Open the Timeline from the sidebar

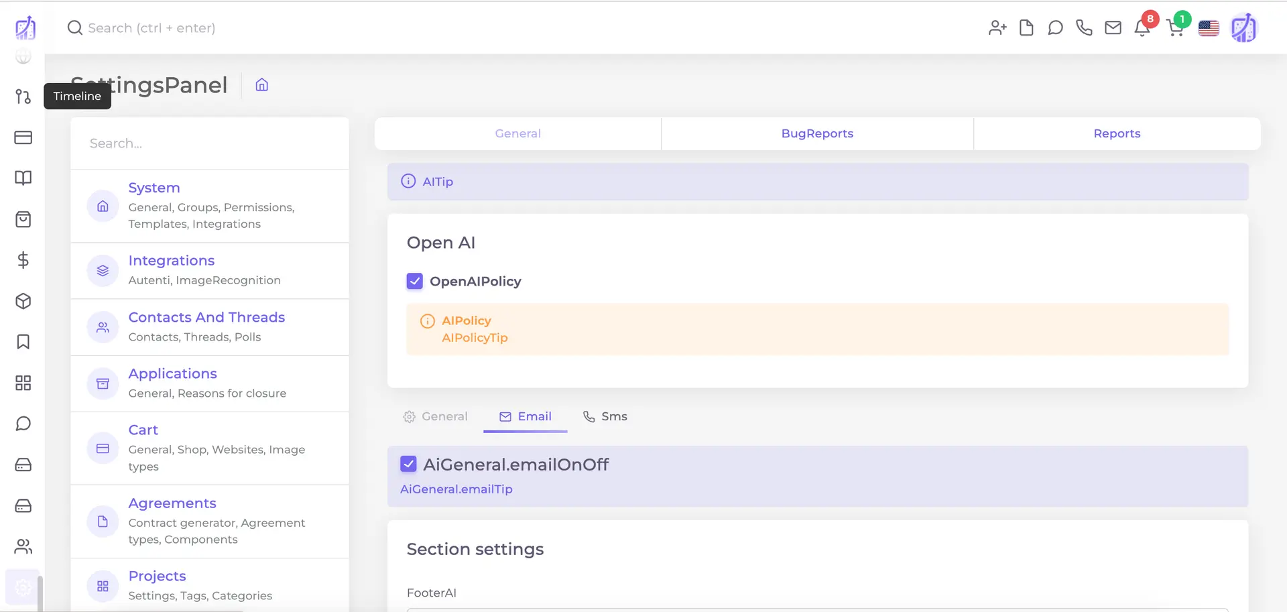[x=23, y=97]
